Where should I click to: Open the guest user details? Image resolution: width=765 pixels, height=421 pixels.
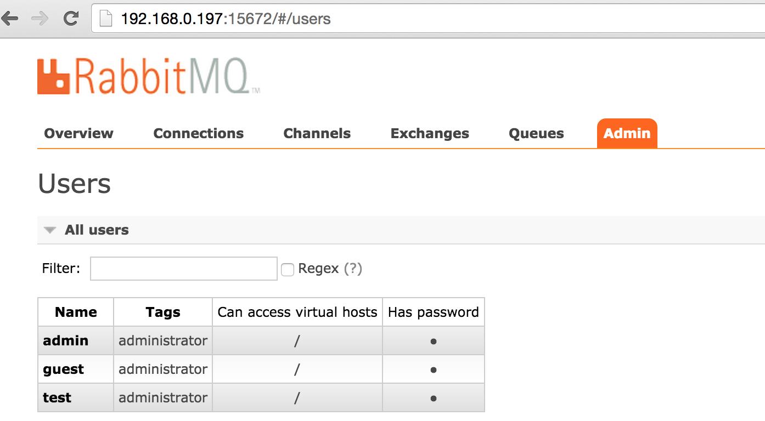[64, 369]
